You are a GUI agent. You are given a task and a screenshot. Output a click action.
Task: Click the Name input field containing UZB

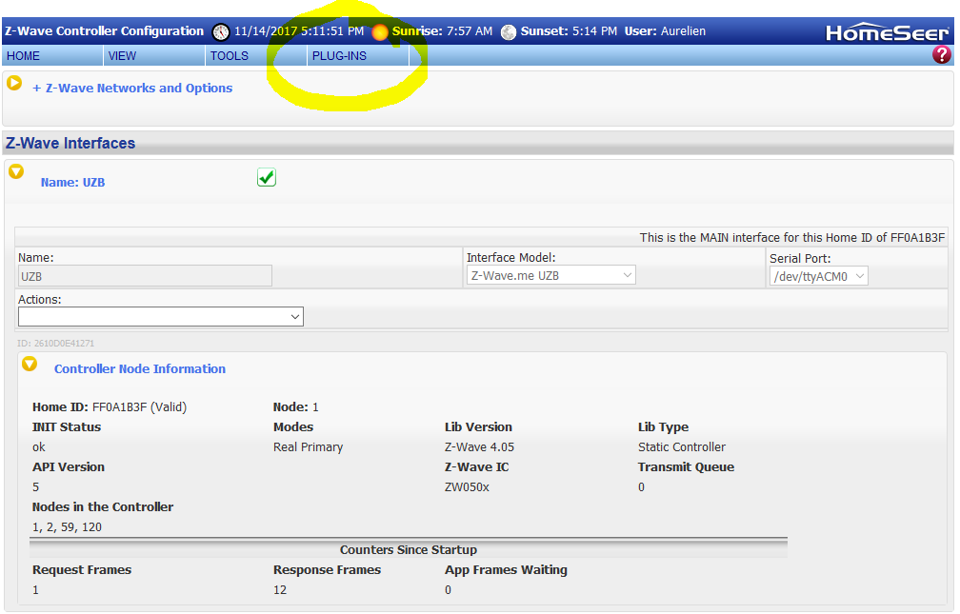pyautogui.click(x=145, y=276)
